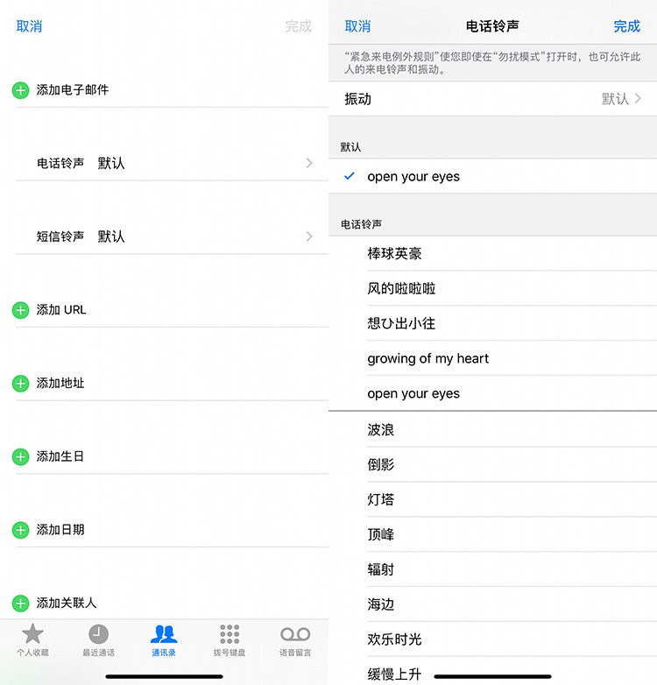657x685 pixels.
Task: Choose the 辐射 ringtone
Action: pos(492,569)
